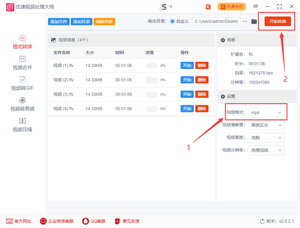Click the 1821375 bps bitrate value
Image resolution: width=300 pixels, height=228 pixels.
point(261,73)
